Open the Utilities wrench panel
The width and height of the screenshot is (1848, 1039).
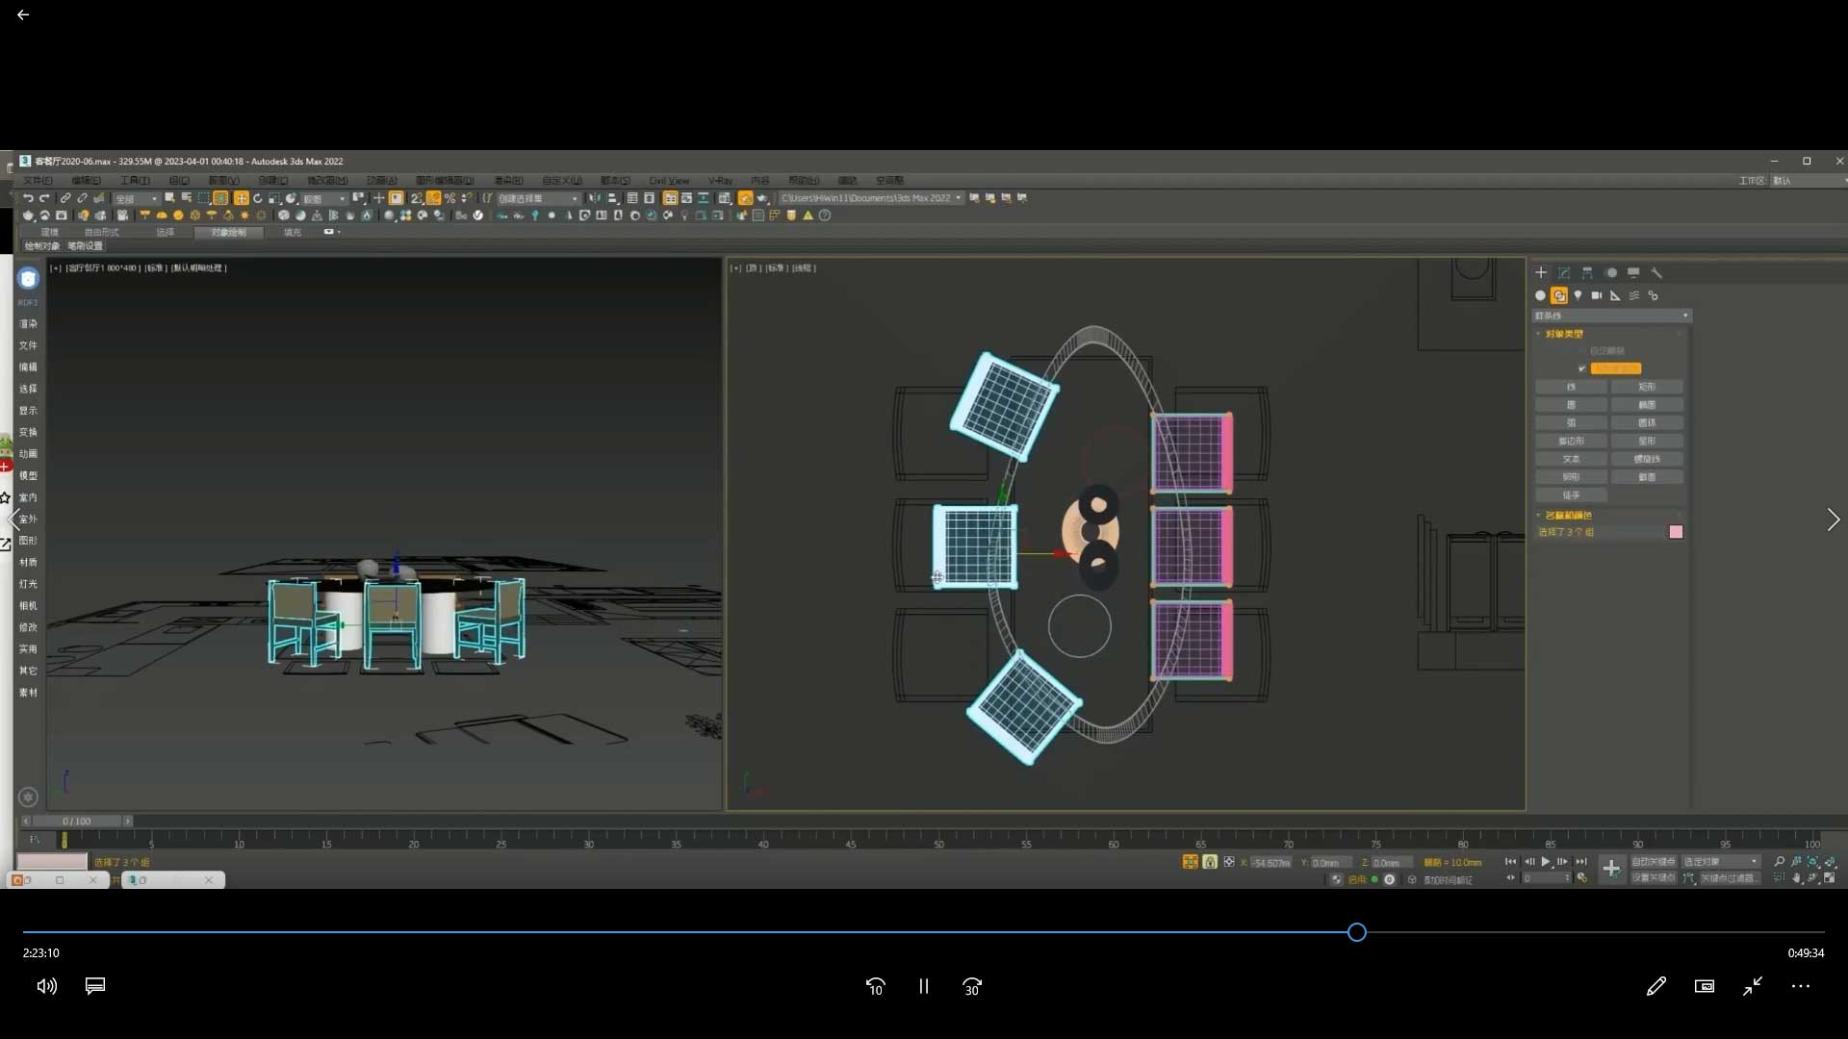tap(1656, 273)
